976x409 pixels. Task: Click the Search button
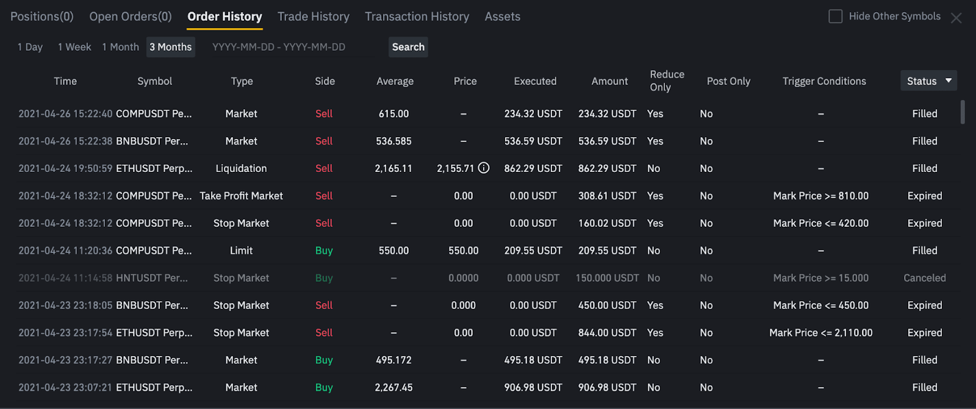click(408, 47)
